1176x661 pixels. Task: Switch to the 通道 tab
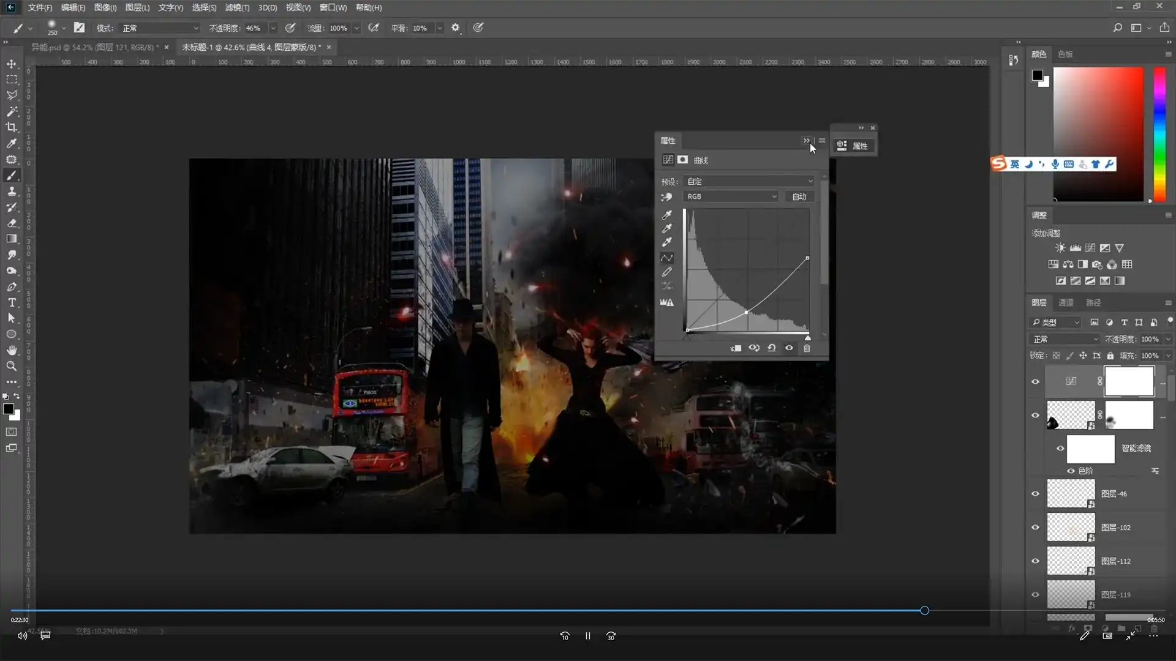coord(1066,302)
